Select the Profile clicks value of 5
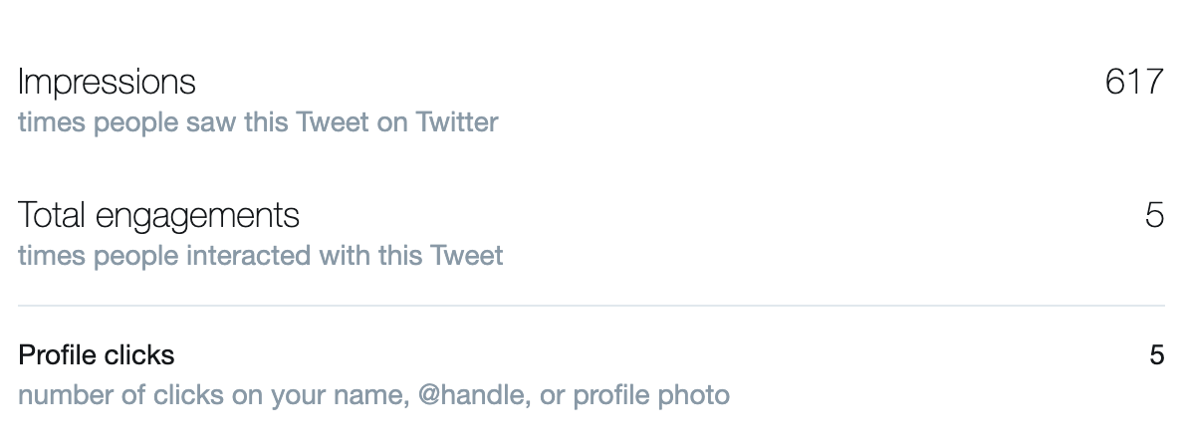 pos(1156,354)
